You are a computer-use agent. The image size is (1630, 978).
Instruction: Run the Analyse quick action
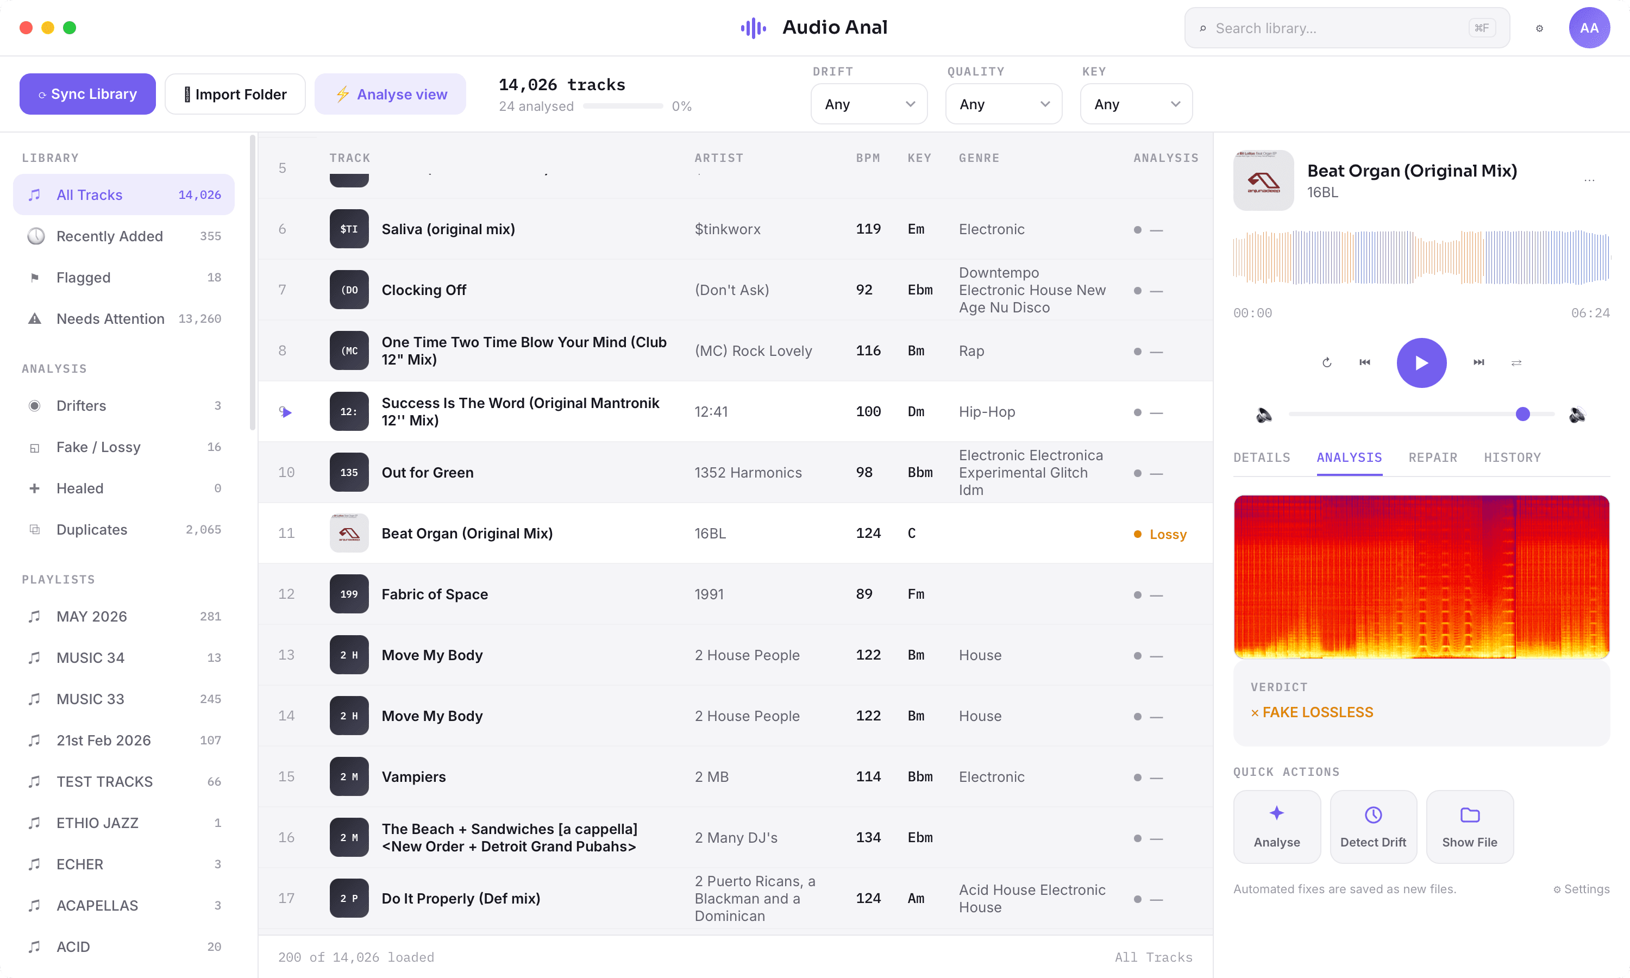[x=1276, y=826]
